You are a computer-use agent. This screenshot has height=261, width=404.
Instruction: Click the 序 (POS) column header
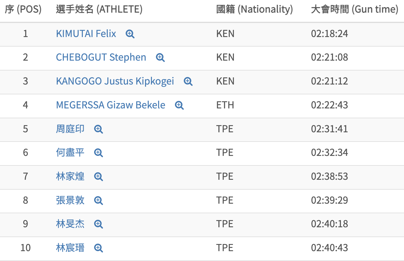tap(23, 10)
